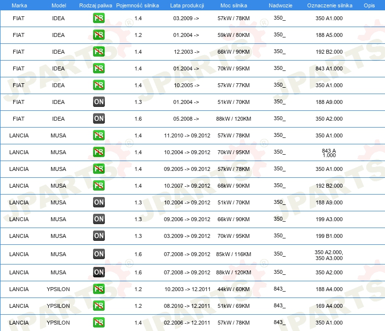Select the Nadwozie column header
This screenshot has width=385, height=331.
coord(281,5)
